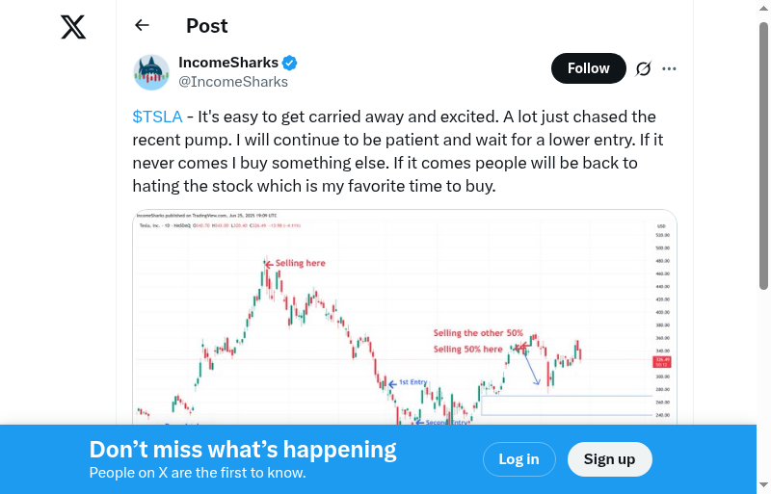771x494 pixels.
Task: Open the Tesla chart image
Action: 405,318
